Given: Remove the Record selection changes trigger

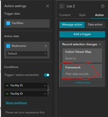Looking at the screenshot, I should pyautogui.click(x=100, y=44).
